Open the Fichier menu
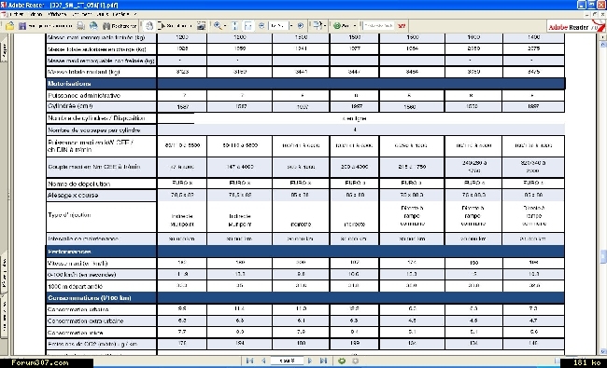This screenshot has height=368, width=607. point(16,14)
